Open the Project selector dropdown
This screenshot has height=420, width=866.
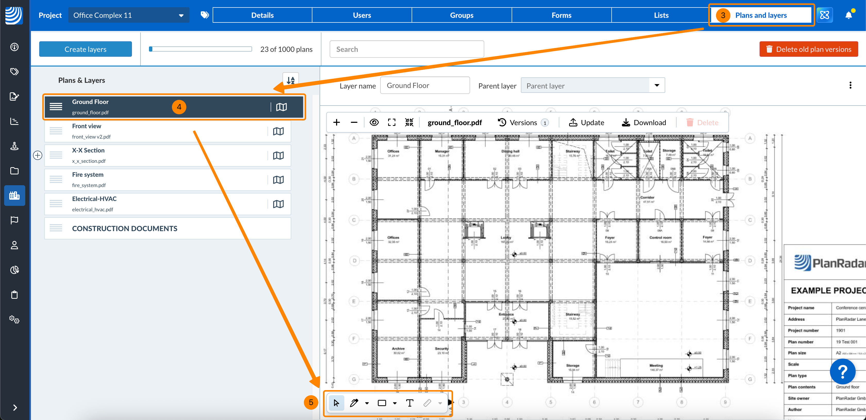pyautogui.click(x=129, y=15)
